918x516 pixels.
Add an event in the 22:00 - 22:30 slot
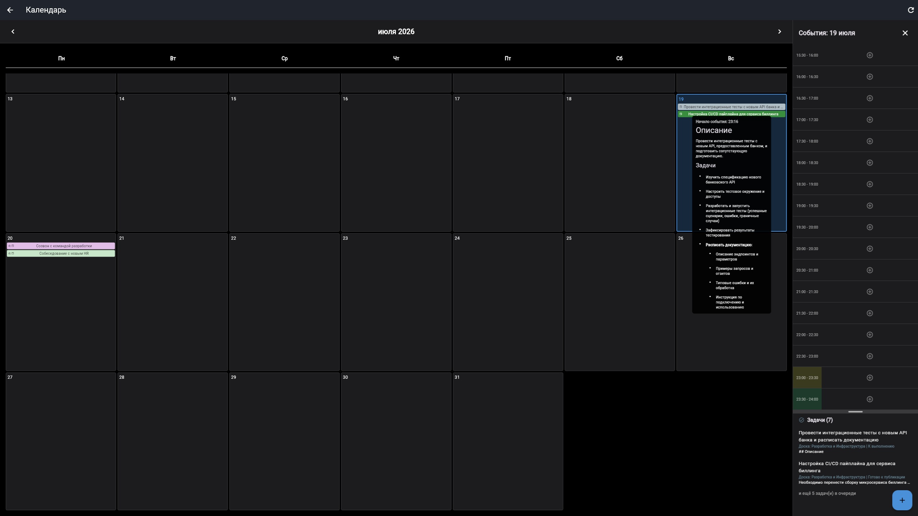pos(870,335)
